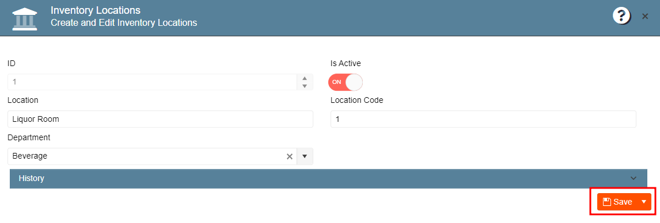Open the Department dropdown arrow
This screenshot has height=223, width=660.
pyautogui.click(x=305, y=156)
